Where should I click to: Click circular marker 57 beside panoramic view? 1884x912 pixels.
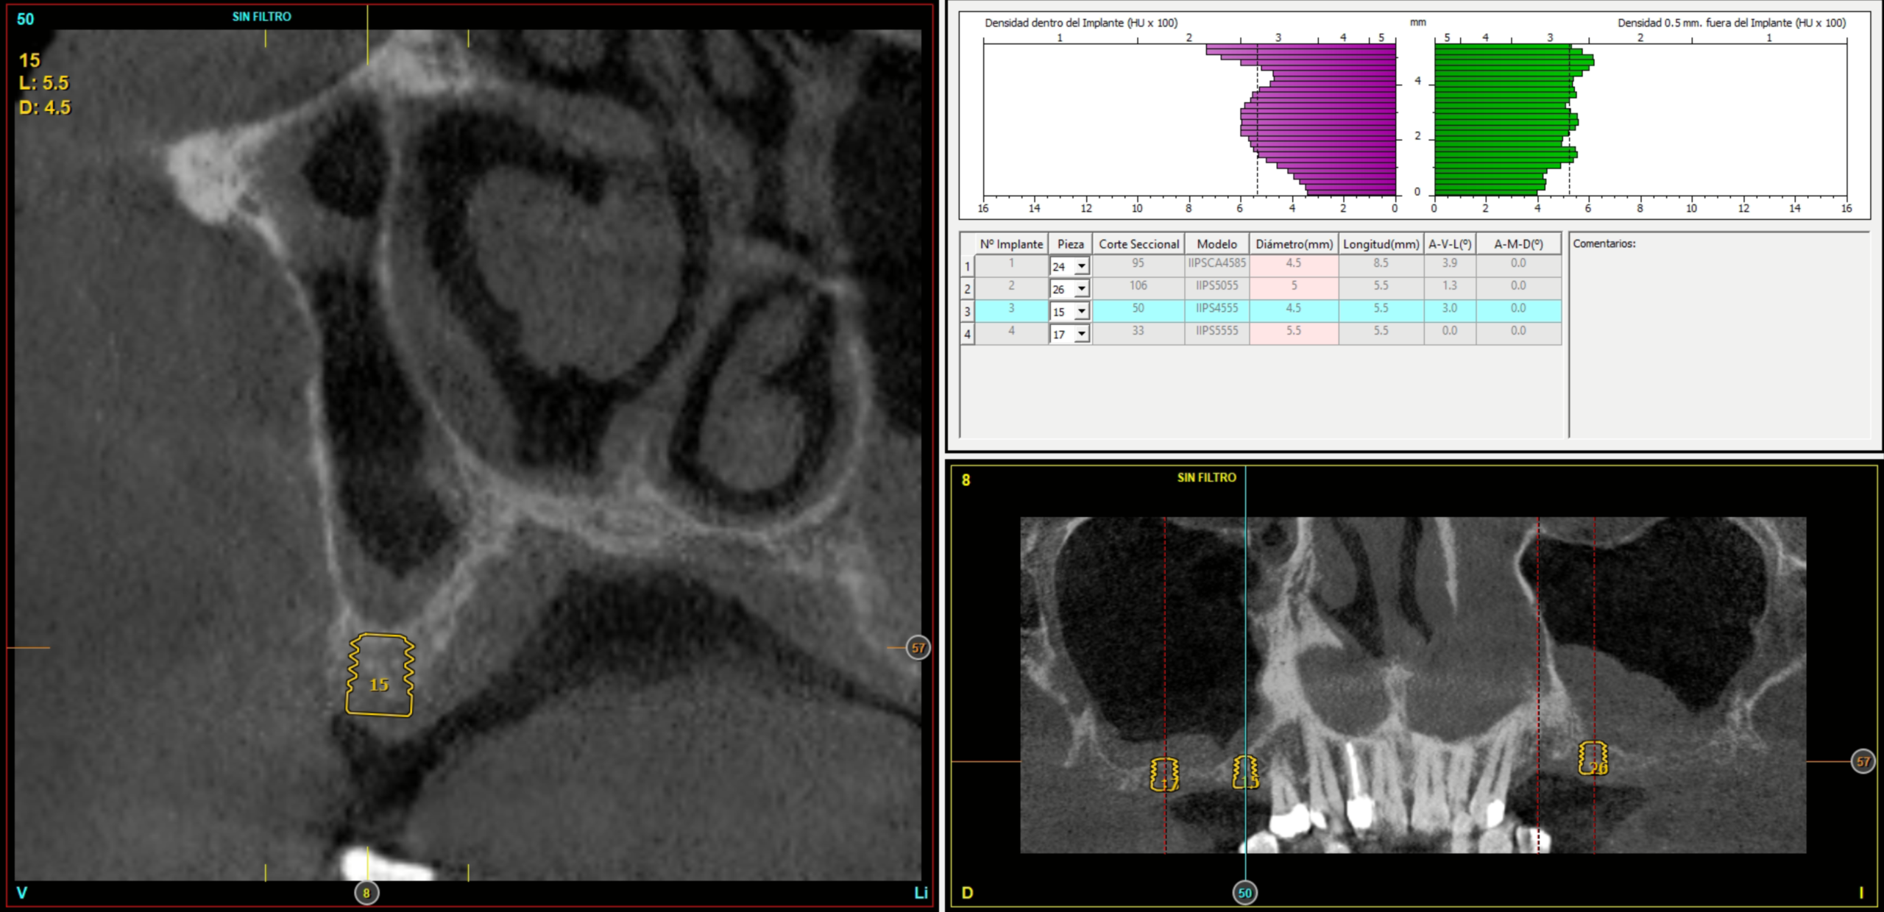pos(1863,762)
